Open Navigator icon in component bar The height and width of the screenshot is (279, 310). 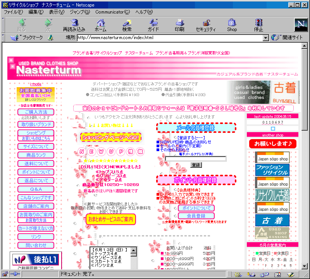(x=238, y=274)
